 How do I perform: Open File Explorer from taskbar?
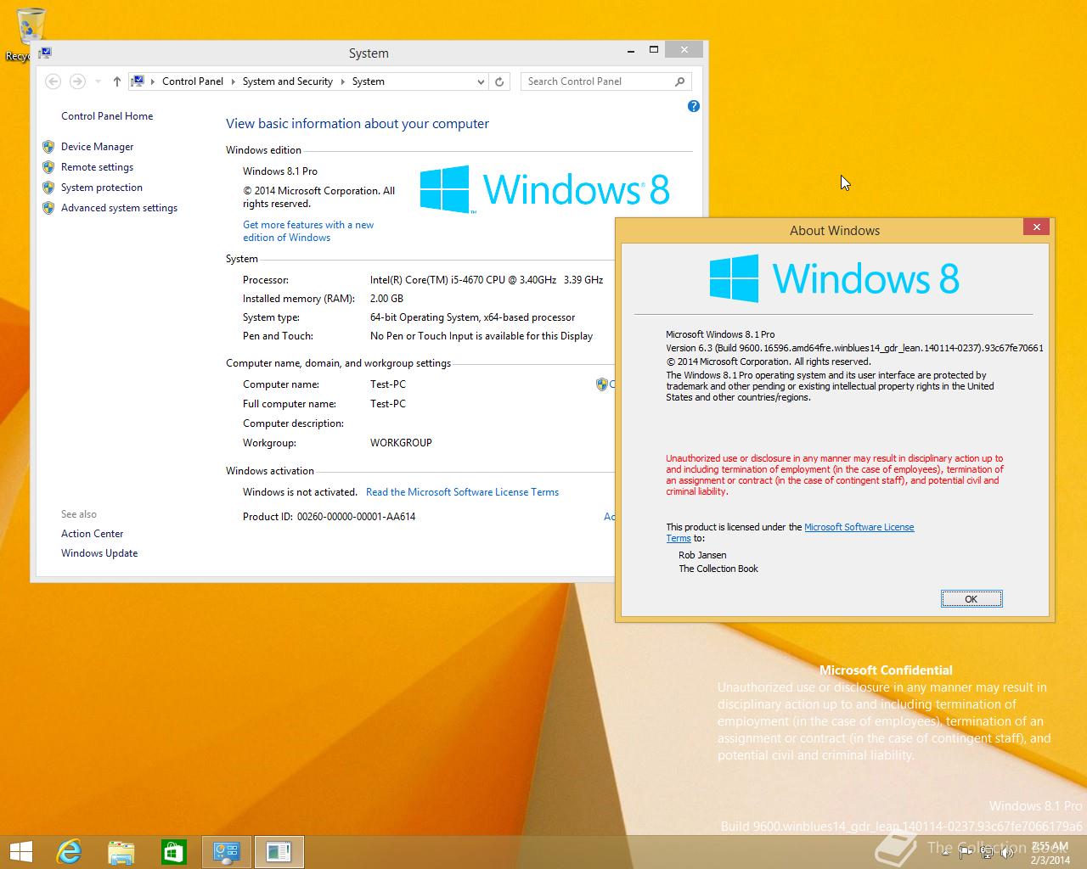point(121,852)
